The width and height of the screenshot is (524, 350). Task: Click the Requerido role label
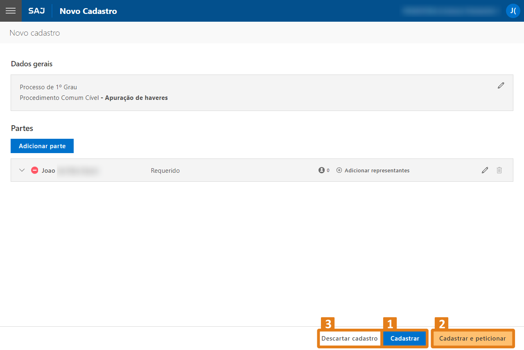pos(165,171)
